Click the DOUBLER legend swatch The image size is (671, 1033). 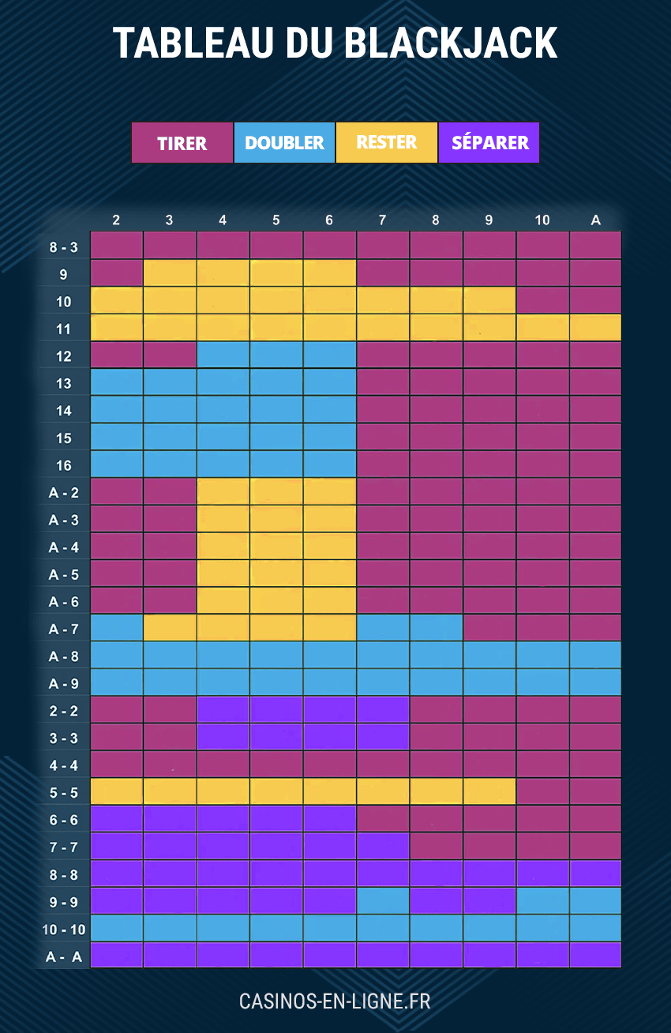[284, 143]
